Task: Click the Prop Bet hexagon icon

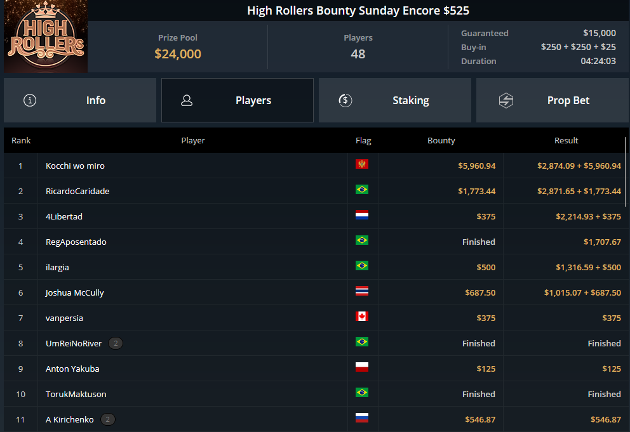Action: [x=506, y=100]
